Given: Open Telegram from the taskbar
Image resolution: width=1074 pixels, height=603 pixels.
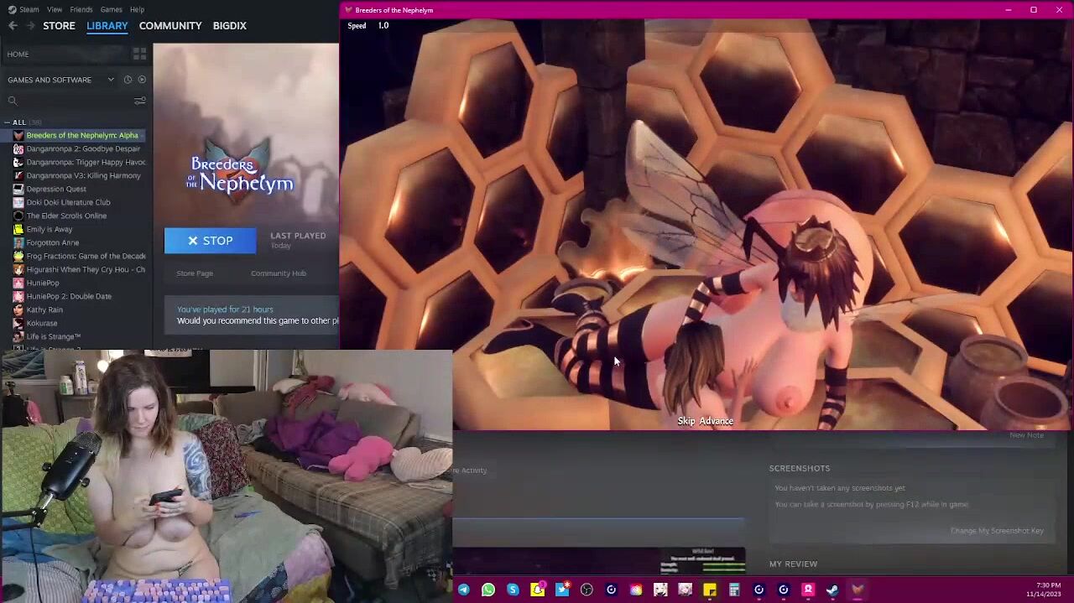Looking at the screenshot, I should point(463,590).
